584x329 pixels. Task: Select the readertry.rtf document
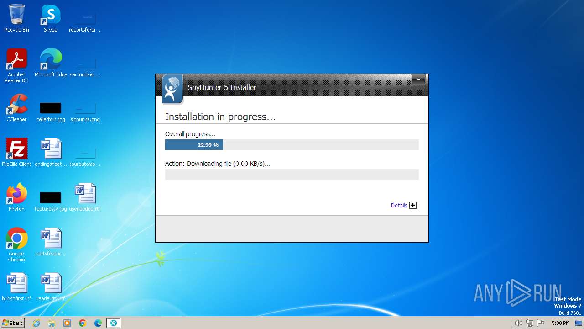(x=51, y=287)
